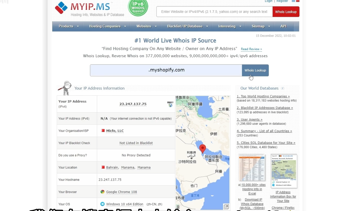Click the Bahrain flag next to Micfo, LLC
The image size is (355, 211).
coord(103,131)
